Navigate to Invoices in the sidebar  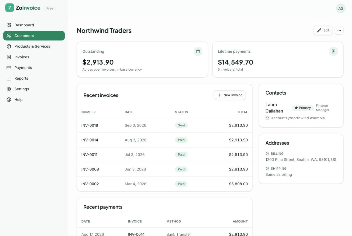click(34, 57)
